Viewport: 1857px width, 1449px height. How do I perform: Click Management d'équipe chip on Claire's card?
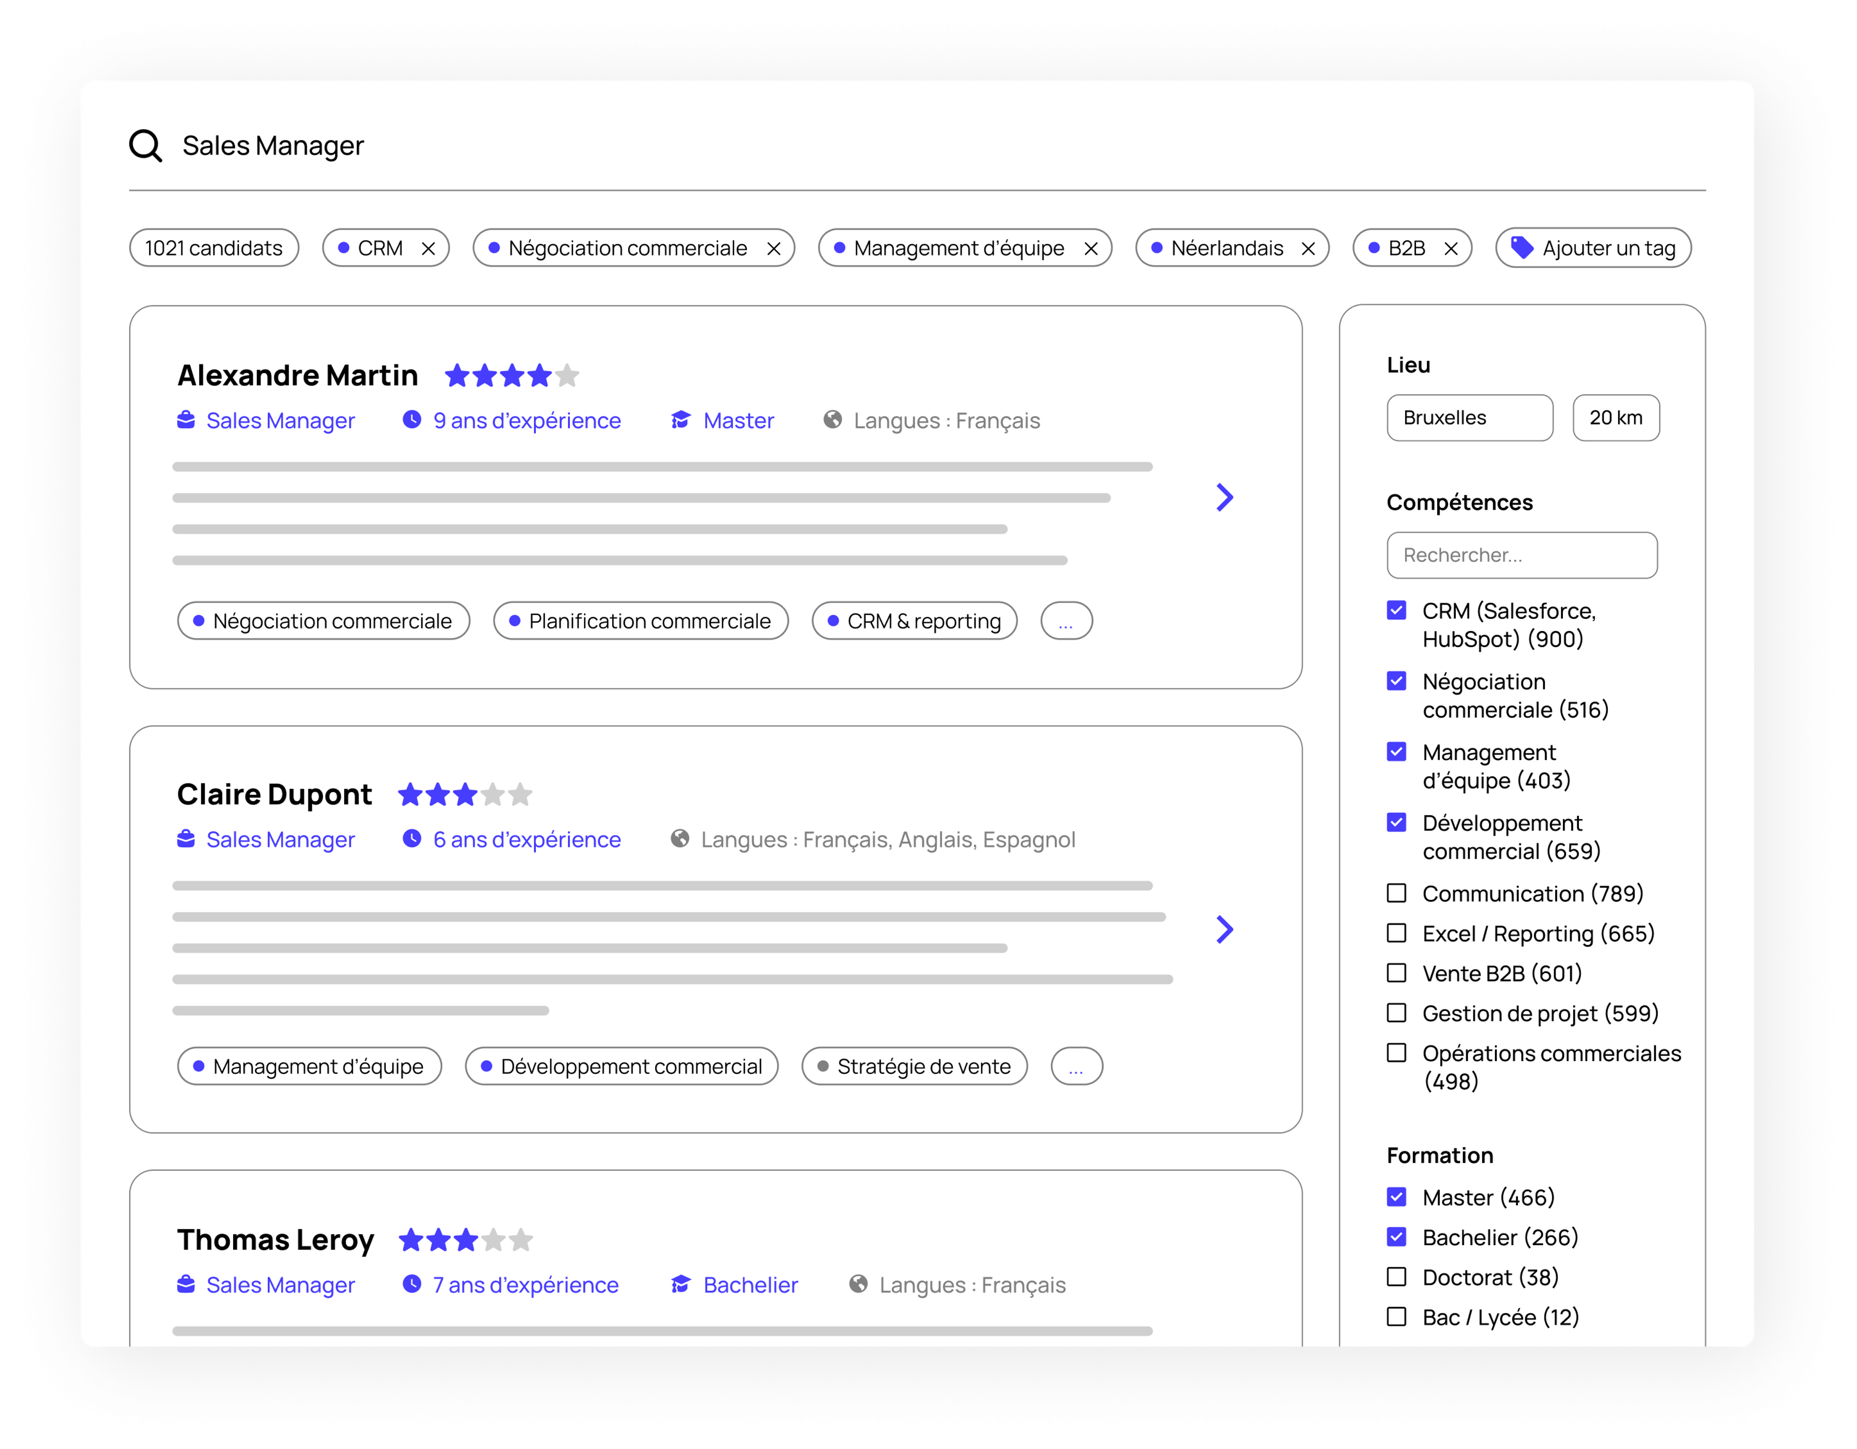coord(309,1066)
